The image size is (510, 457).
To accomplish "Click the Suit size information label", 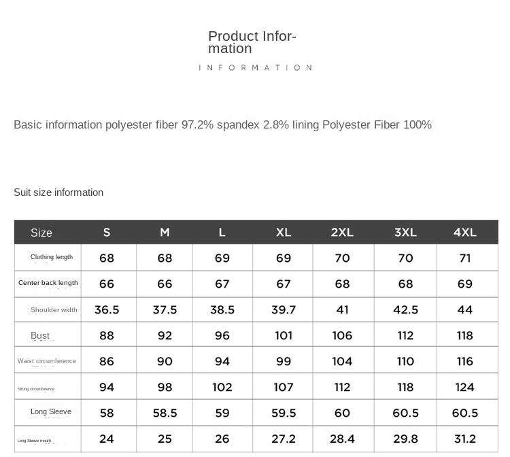I will 58,192.
